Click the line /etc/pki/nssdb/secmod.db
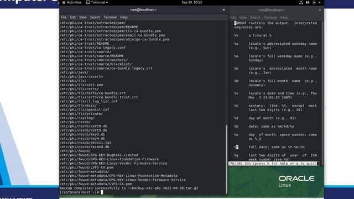Screen dimensions: 354x199 click(x=85, y=146)
